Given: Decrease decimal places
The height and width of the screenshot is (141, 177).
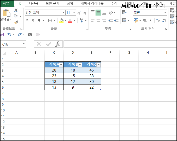Looking at the screenshot, I should 164,20.
